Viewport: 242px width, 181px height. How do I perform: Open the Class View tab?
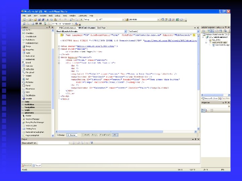(224, 98)
